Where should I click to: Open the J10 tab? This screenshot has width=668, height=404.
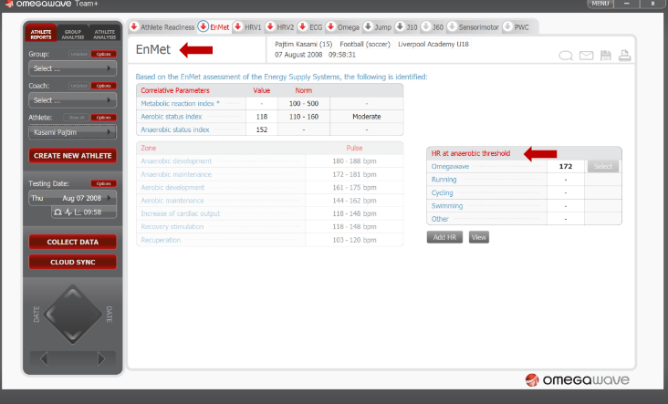click(412, 27)
